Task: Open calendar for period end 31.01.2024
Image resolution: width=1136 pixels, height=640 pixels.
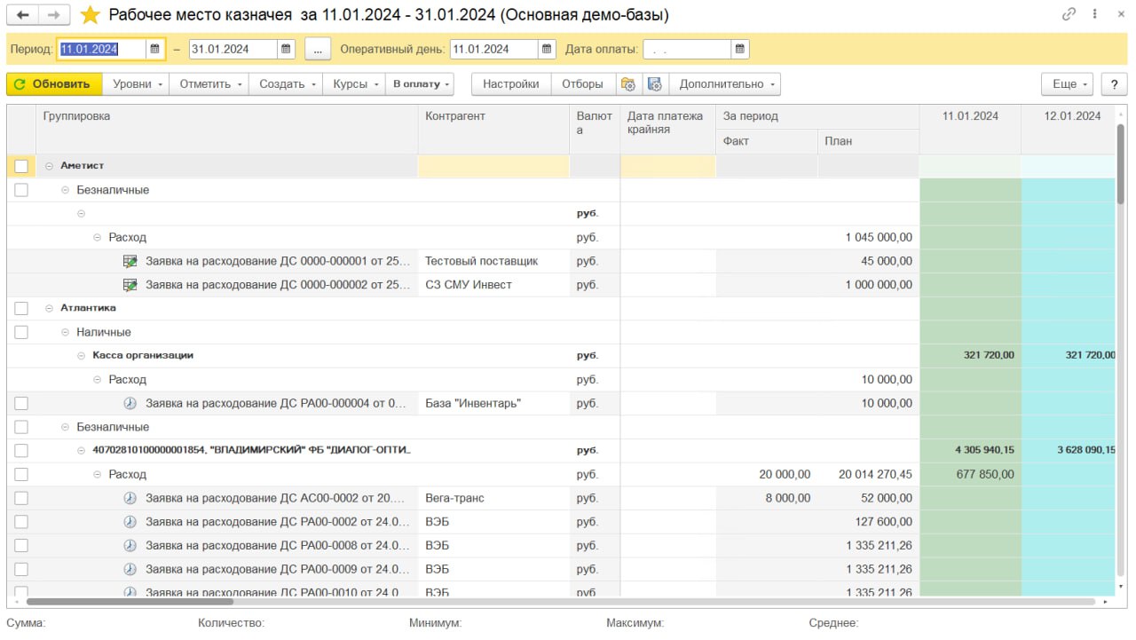Action: click(x=286, y=50)
